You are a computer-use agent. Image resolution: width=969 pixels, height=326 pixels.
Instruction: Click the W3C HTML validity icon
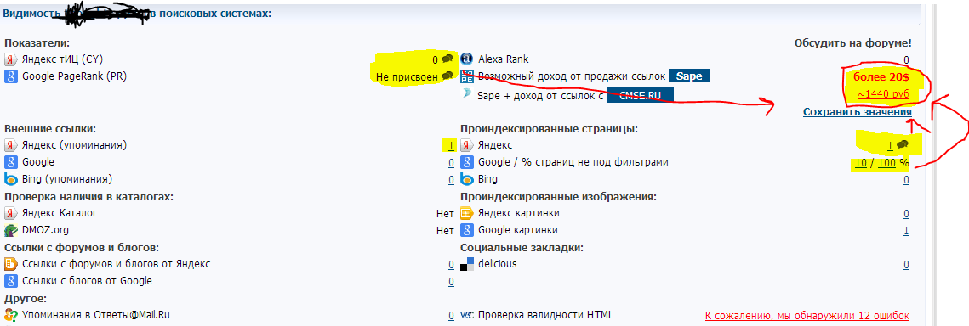467,315
